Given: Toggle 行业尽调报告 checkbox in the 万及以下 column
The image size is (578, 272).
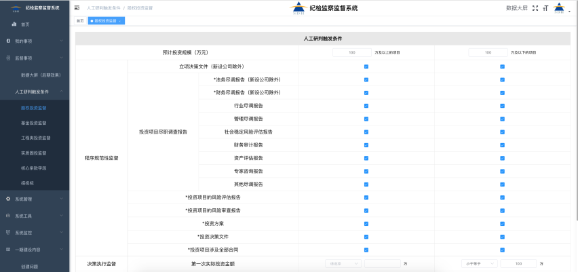Looking at the screenshot, I should [x=502, y=106].
